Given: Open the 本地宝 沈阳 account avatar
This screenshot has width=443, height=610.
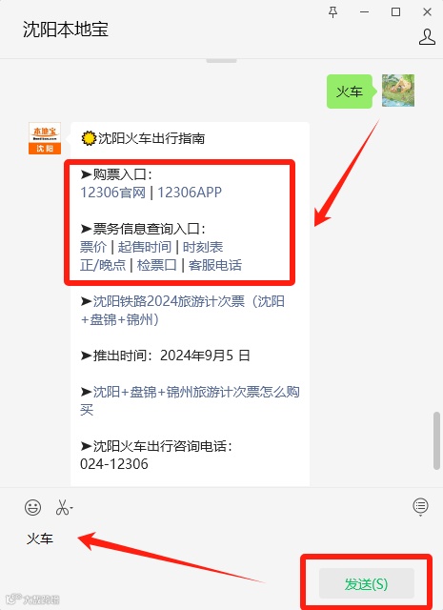Looking at the screenshot, I should click(45, 138).
